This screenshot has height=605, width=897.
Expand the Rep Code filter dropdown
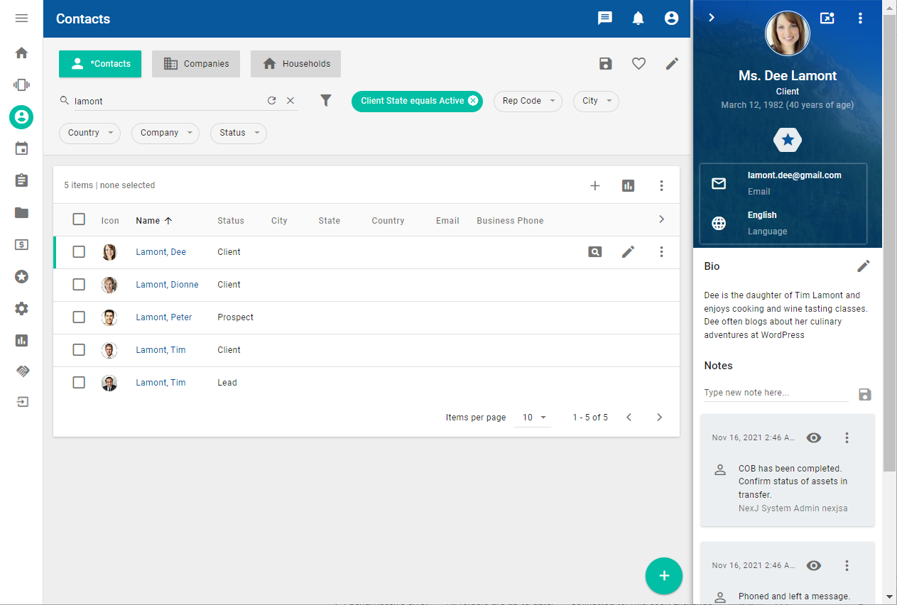coord(528,101)
